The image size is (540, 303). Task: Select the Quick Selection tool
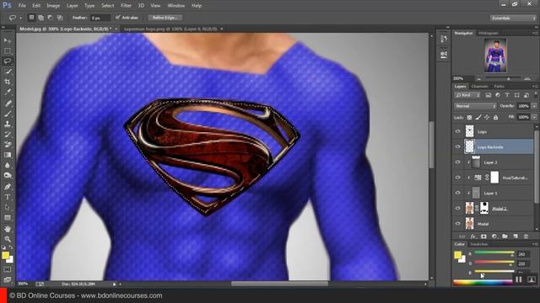click(x=8, y=72)
